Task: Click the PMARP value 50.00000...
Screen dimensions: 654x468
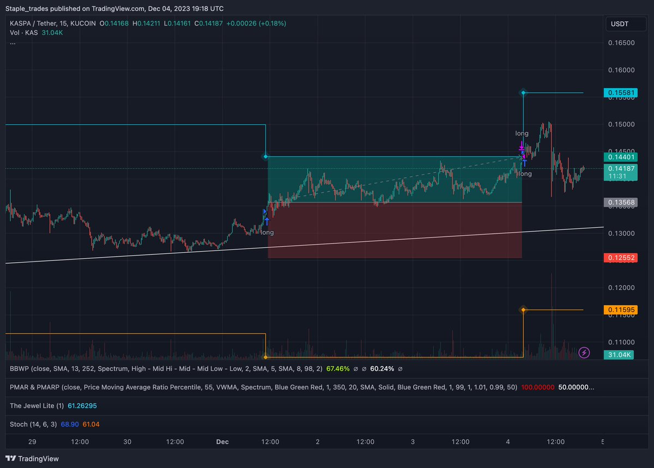Action: (577, 387)
